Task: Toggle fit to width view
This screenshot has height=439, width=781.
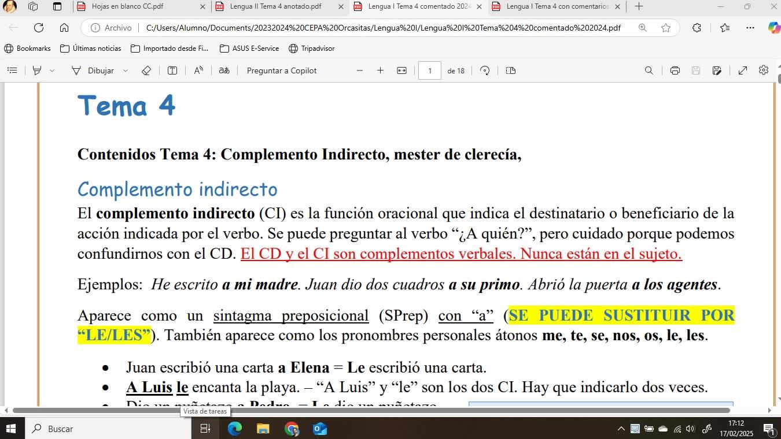Action: 401,70
